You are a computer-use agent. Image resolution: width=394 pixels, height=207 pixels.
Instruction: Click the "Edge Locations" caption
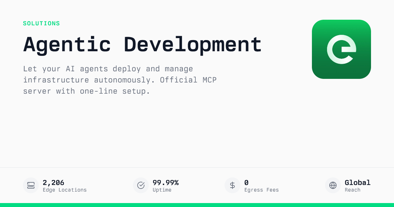pos(65,190)
